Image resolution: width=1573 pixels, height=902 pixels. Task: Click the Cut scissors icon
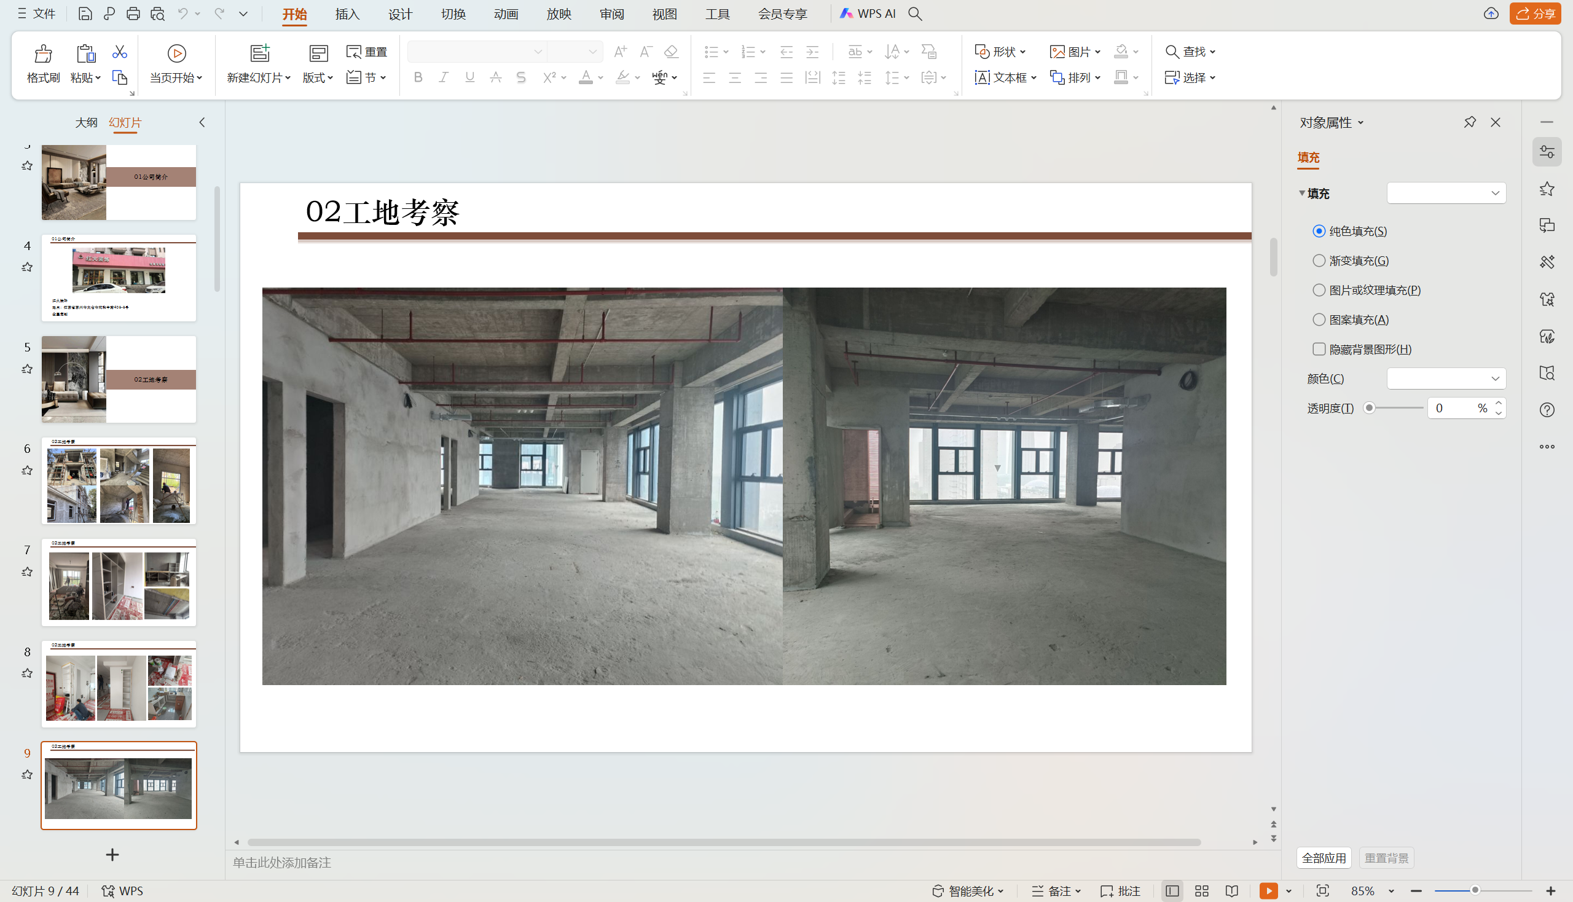coord(120,52)
